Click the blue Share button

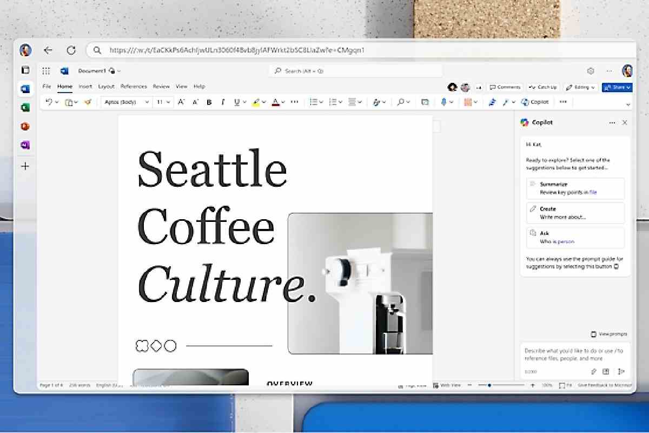pos(617,87)
